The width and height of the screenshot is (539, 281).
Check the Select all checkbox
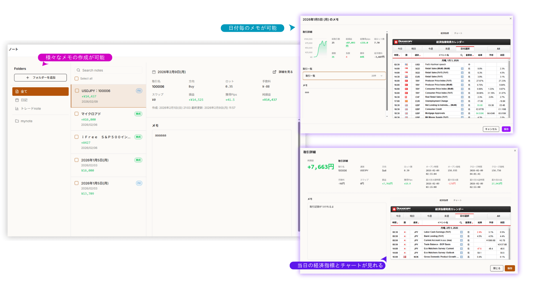(x=77, y=79)
